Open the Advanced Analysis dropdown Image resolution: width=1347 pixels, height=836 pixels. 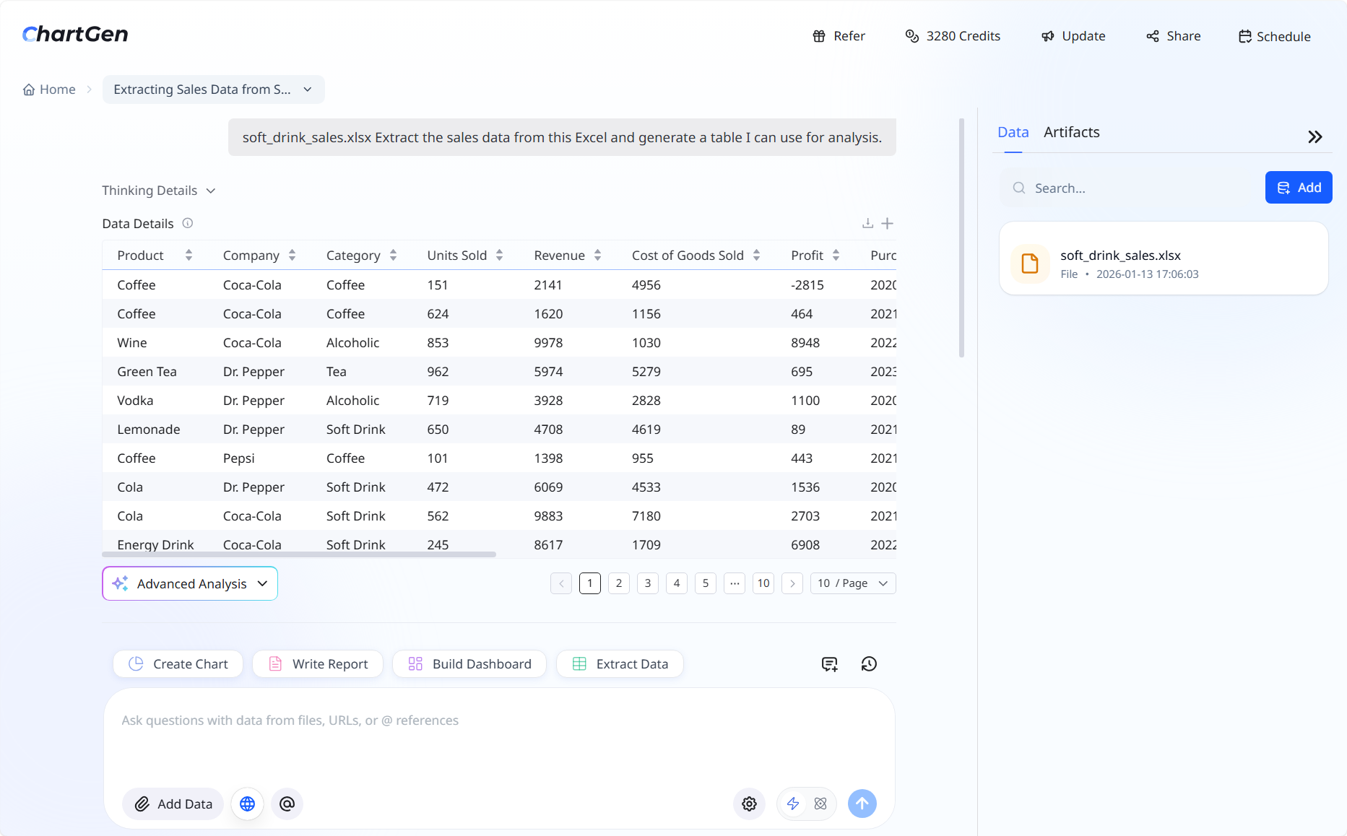190,583
